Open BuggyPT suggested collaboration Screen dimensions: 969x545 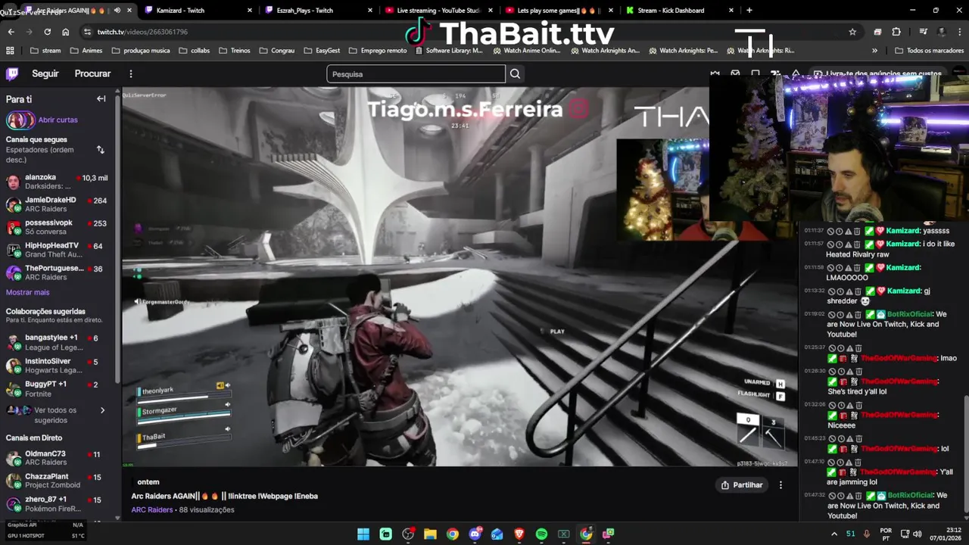click(x=59, y=388)
